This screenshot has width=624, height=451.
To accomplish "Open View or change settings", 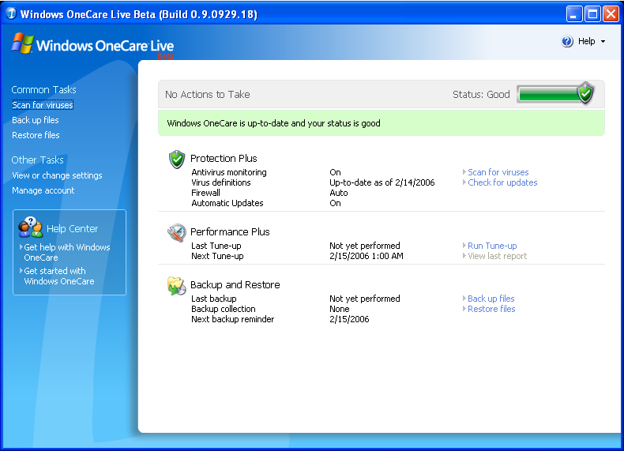I will point(57,175).
